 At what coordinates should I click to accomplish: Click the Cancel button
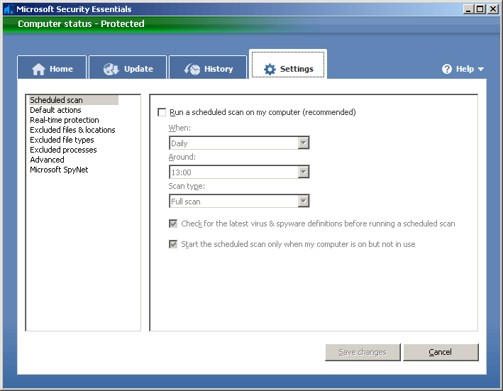click(x=441, y=352)
